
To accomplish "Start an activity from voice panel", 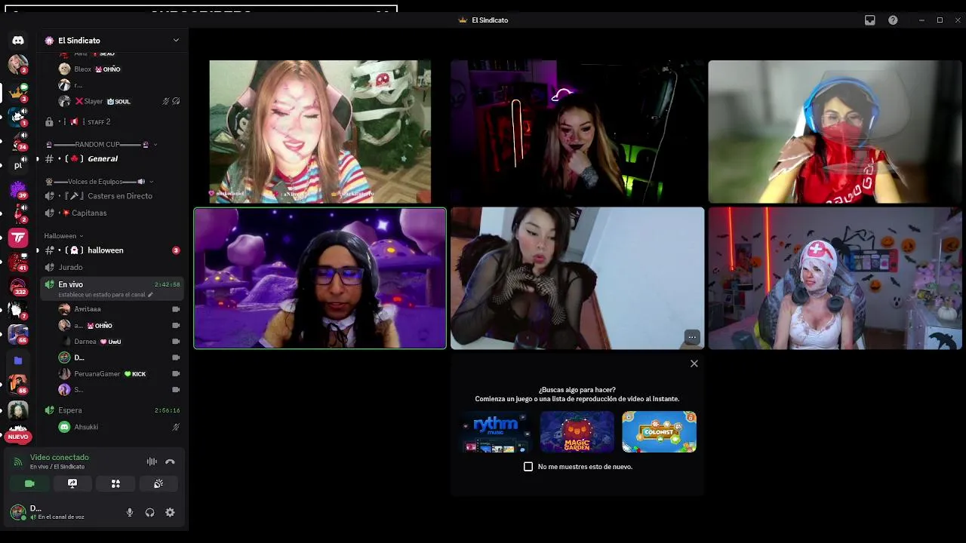I will click(x=115, y=483).
